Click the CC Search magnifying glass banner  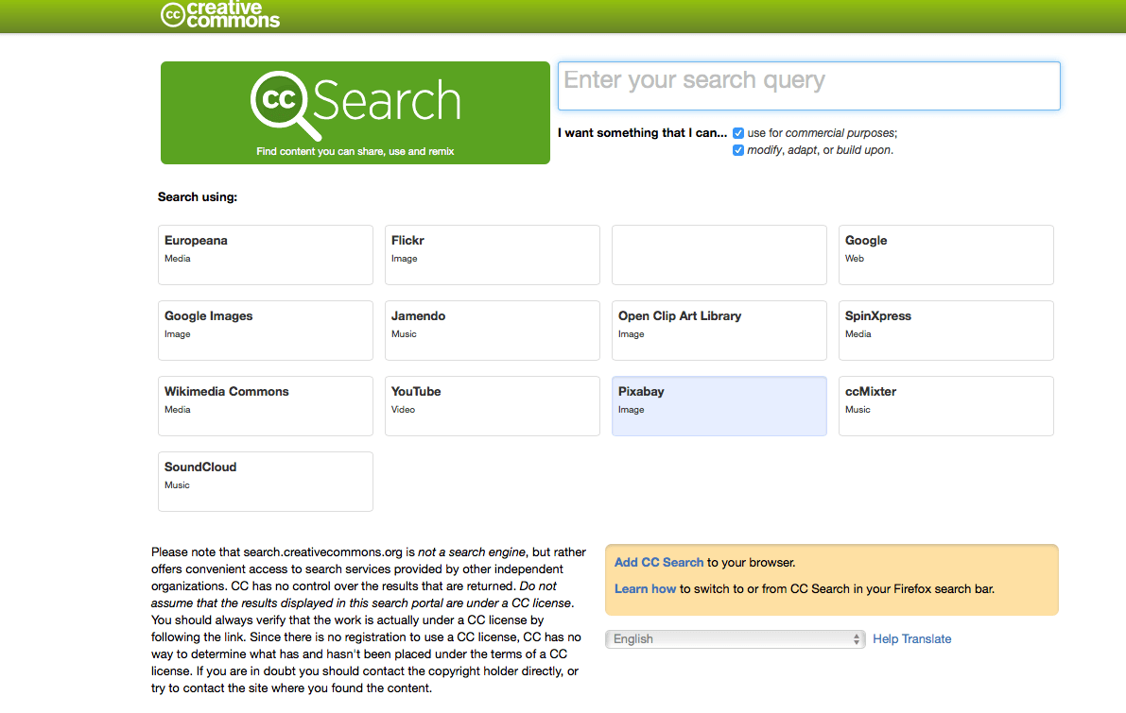(355, 112)
